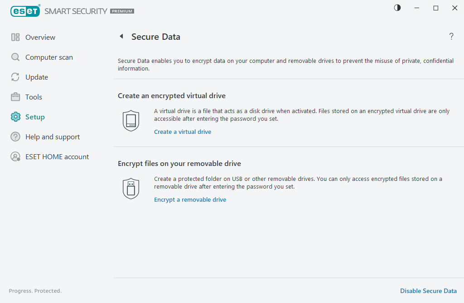Screen dimensions: 464x303
Task: Open the Tools toolbox icon
Action: (15, 97)
